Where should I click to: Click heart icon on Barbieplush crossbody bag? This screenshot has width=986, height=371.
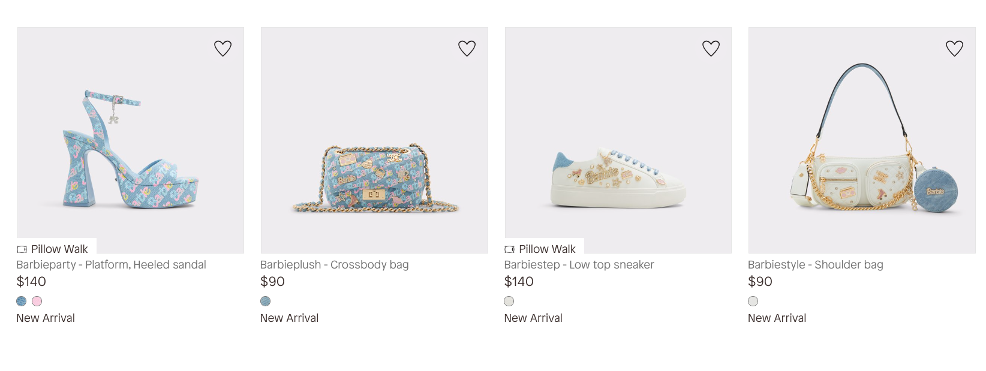point(467,49)
